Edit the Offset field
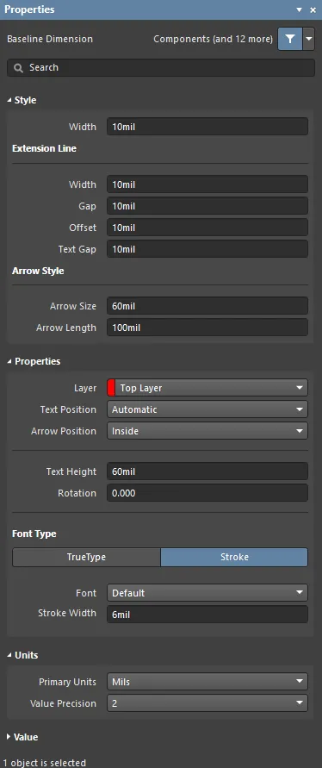Viewport: 322px width, 768px height. [x=207, y=228]
